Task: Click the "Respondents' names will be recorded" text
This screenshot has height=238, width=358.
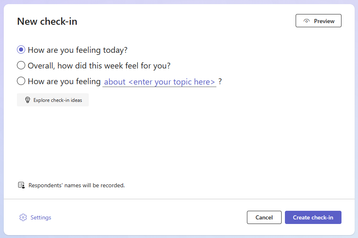Action: pos(76,185)
